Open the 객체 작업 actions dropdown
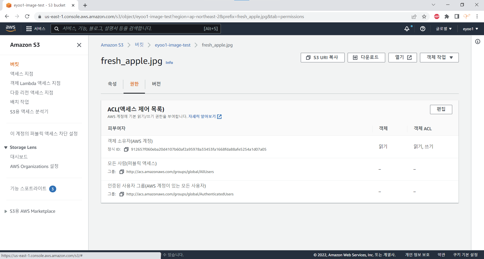This screenshot has width=484, height=259. coord(439,58)
